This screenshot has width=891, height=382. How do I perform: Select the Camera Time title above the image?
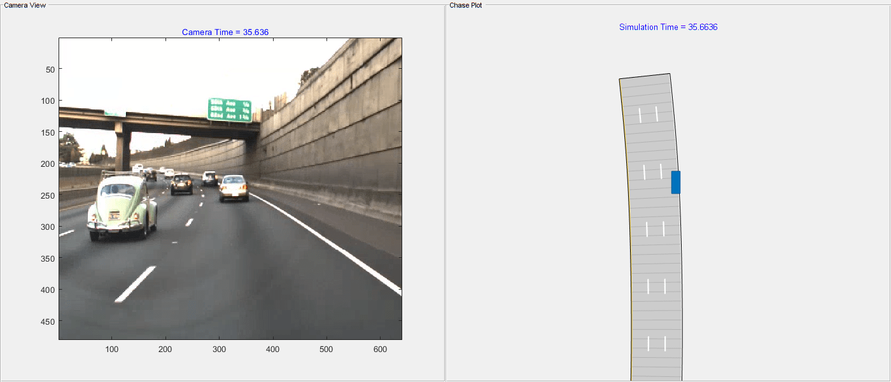coord(225,32)
